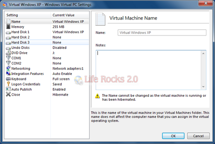
Task: Click the Networking icon
Action: click(x=8, y=68)
